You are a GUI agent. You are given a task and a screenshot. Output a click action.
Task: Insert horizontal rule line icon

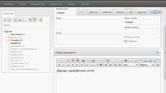[98, 60]
